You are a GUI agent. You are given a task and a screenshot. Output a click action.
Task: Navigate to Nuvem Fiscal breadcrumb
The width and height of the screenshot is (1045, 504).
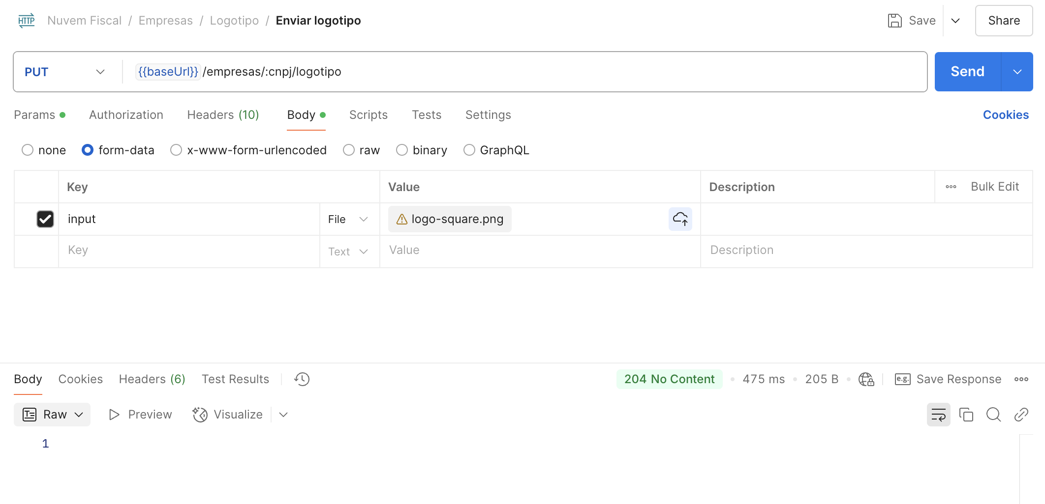pos(84,21)
